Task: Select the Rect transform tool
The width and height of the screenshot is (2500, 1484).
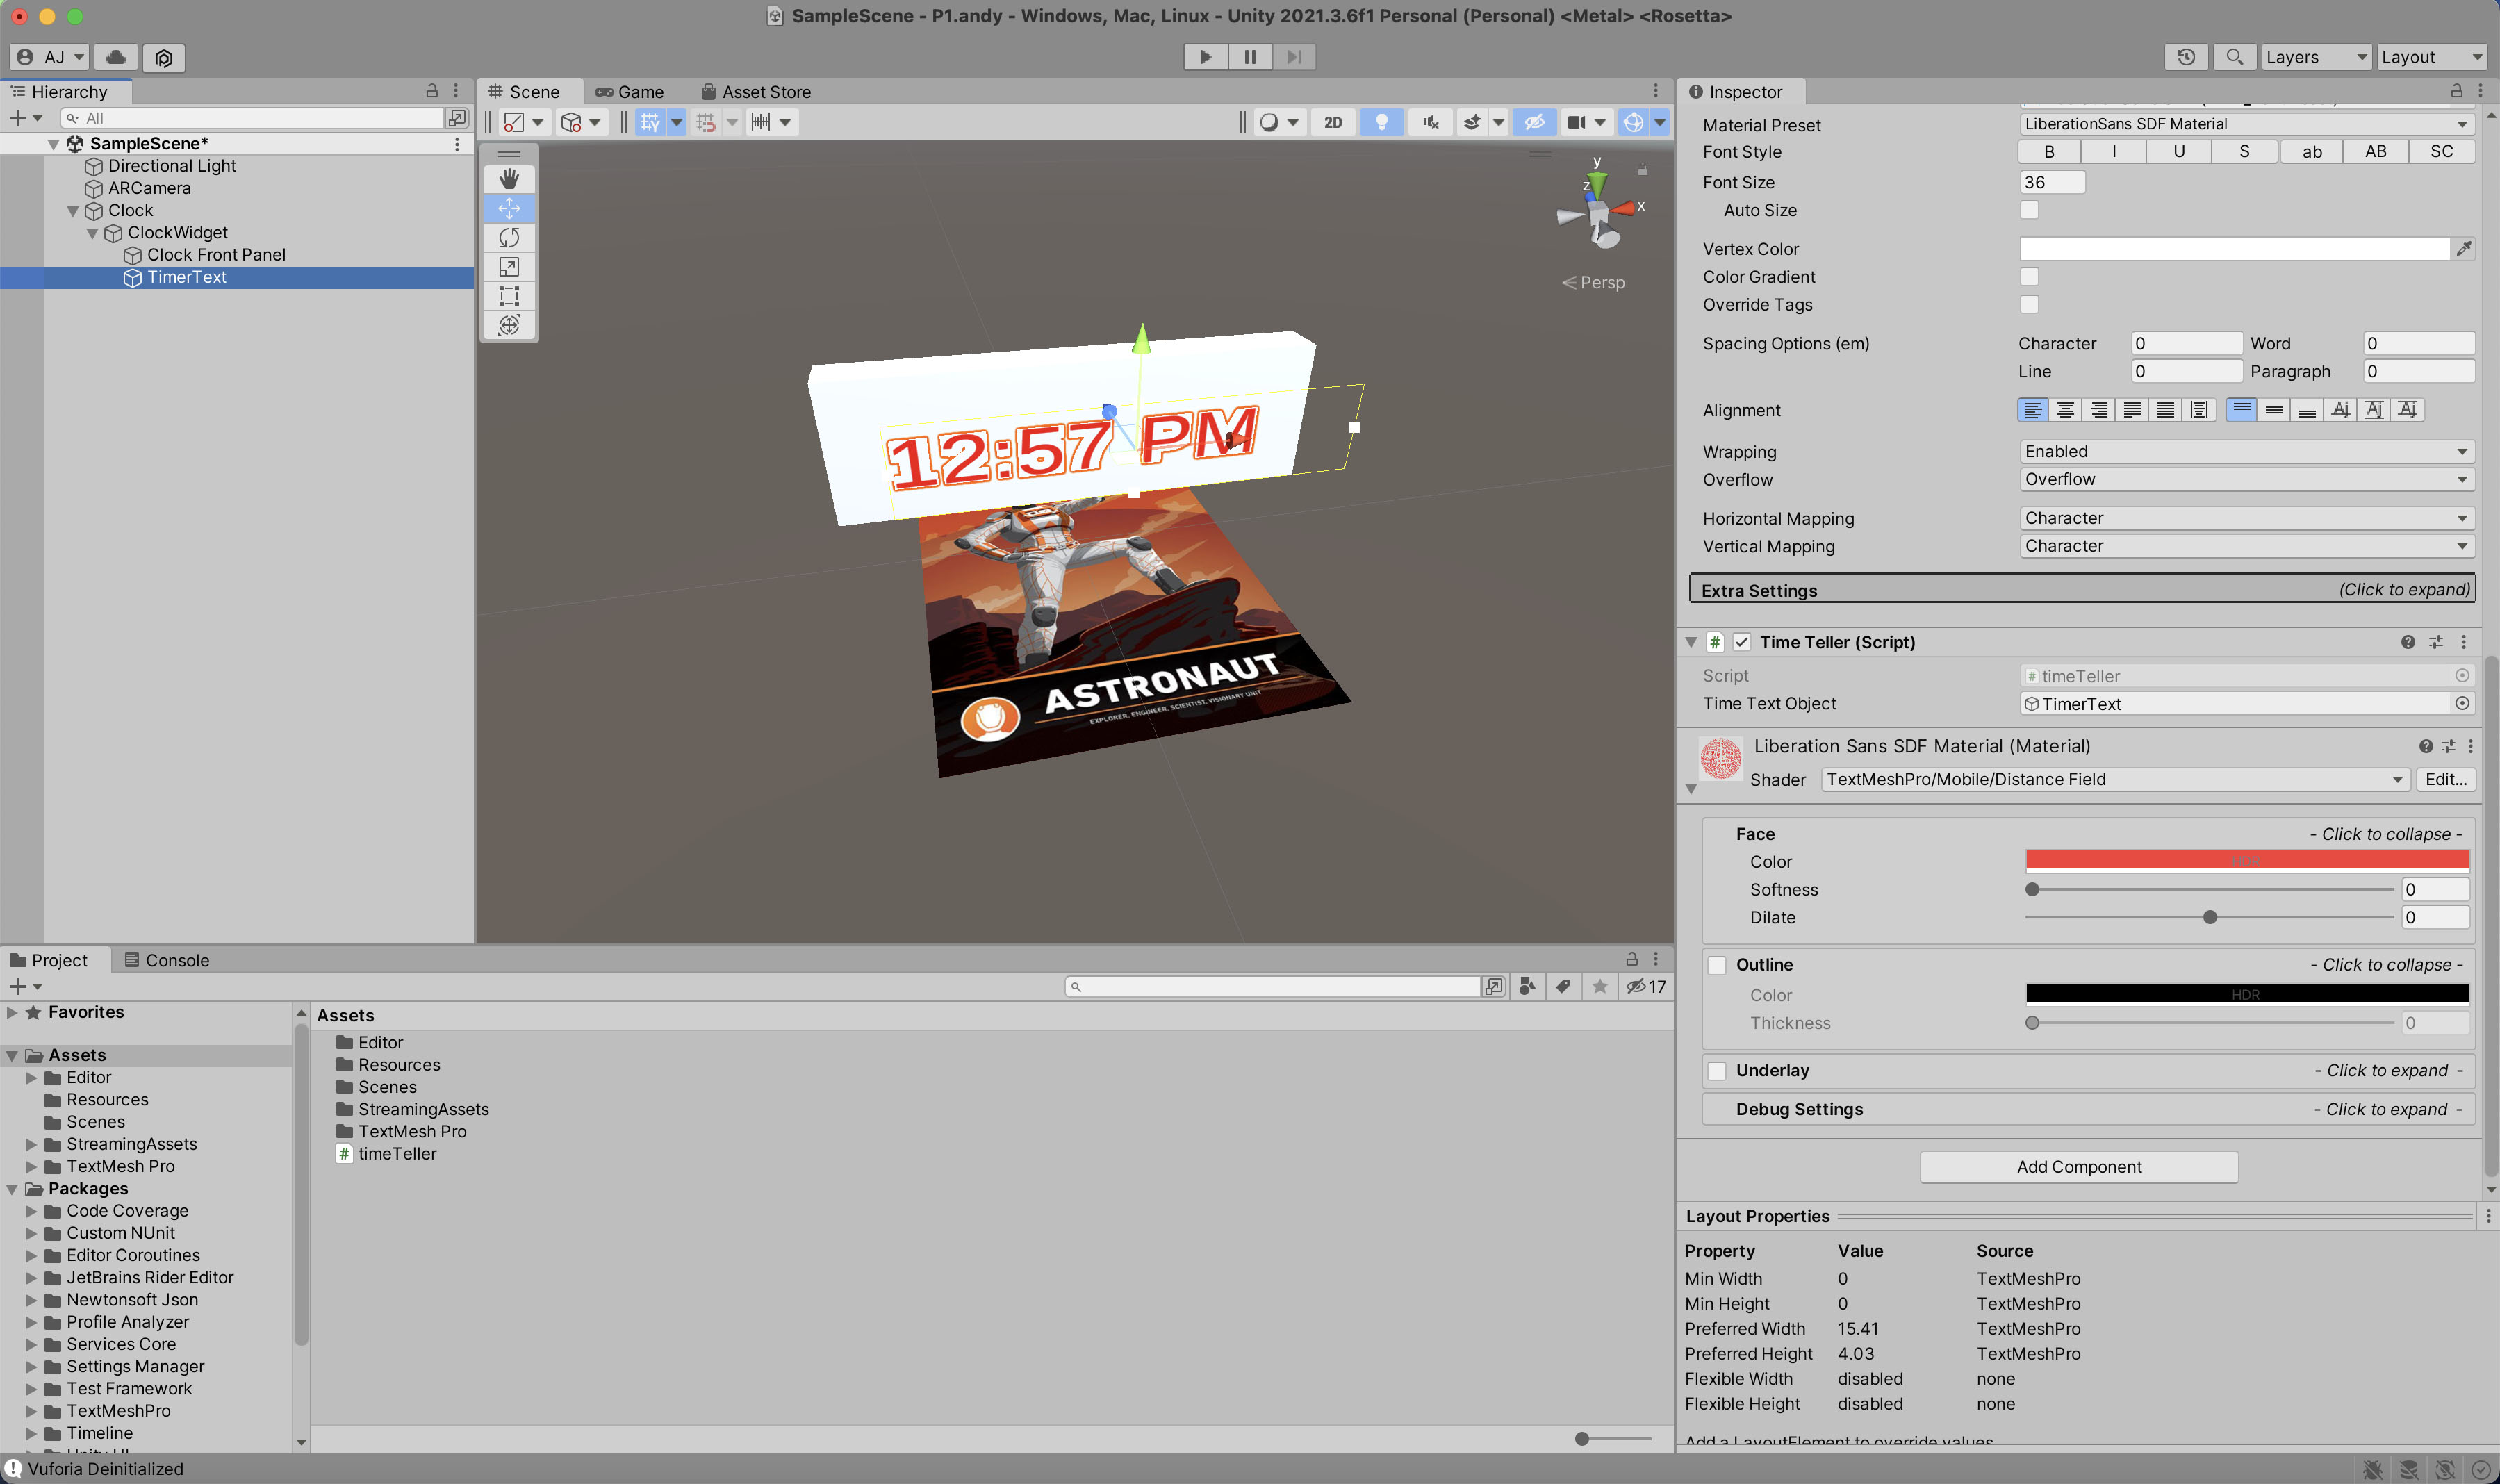Action: tap(509, 296)
